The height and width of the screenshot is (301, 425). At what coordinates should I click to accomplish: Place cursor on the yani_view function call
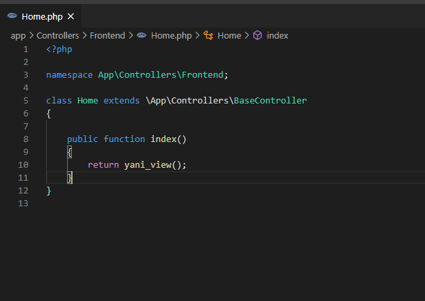click(147, 164)
